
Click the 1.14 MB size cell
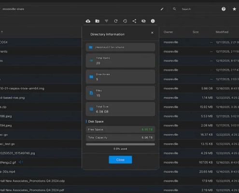(x=207, y=97)
